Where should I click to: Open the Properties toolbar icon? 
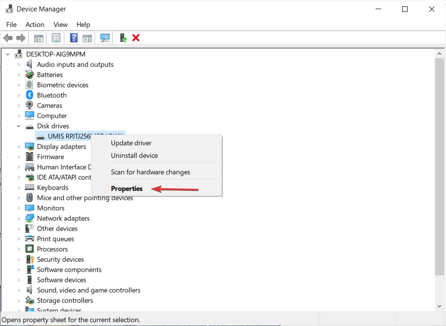pos(56,38)
